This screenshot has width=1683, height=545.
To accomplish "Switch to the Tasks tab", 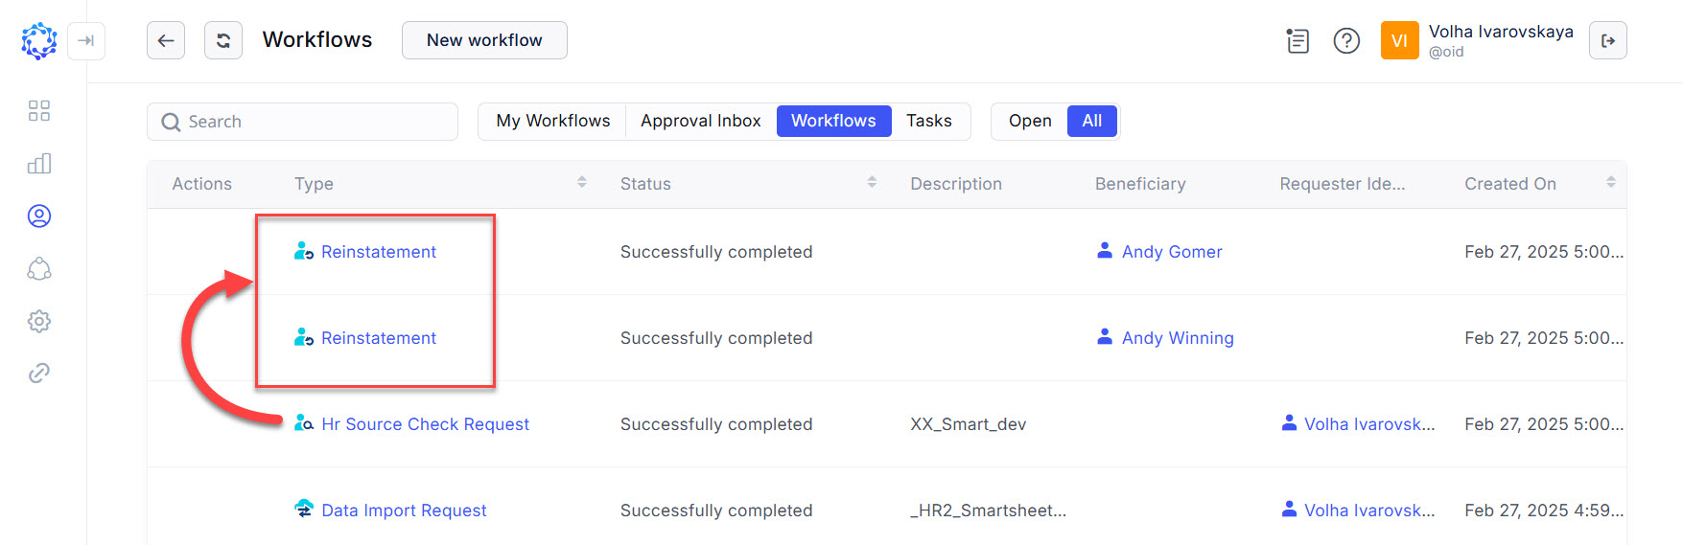I will click(929, 121).
